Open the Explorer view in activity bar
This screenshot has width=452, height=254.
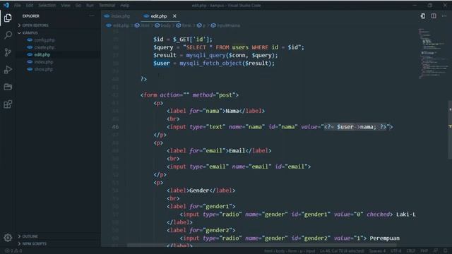point(8,18)
